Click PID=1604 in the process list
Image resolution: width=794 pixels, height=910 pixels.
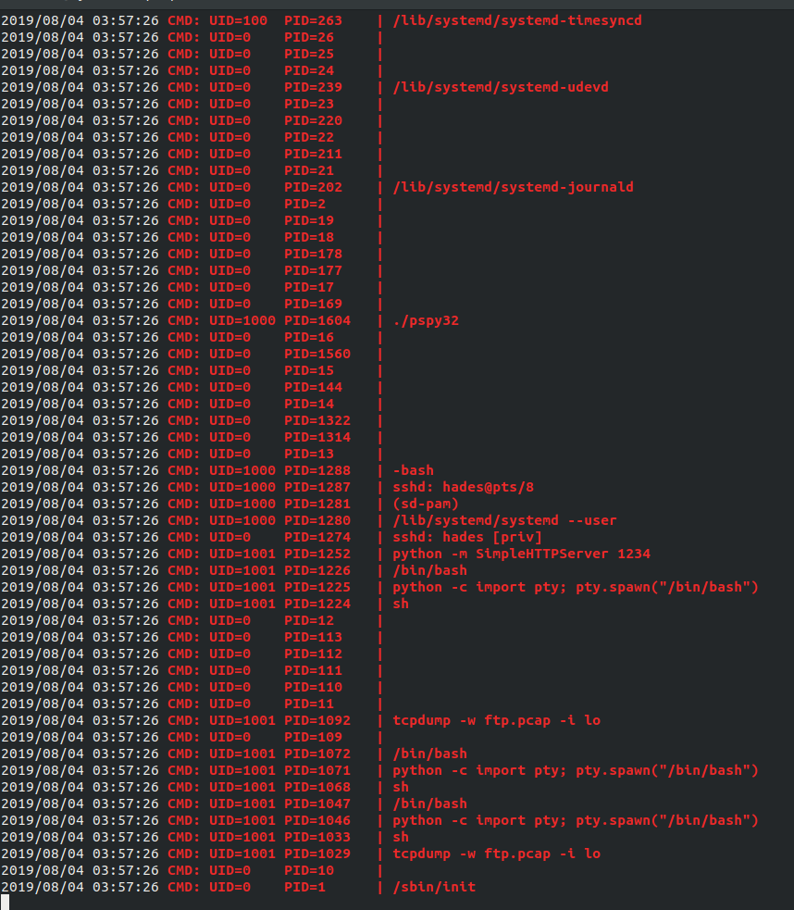pos(317,320)
